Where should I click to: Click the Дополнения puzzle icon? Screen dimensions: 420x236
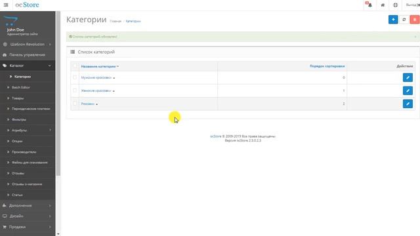coord(5,205)
